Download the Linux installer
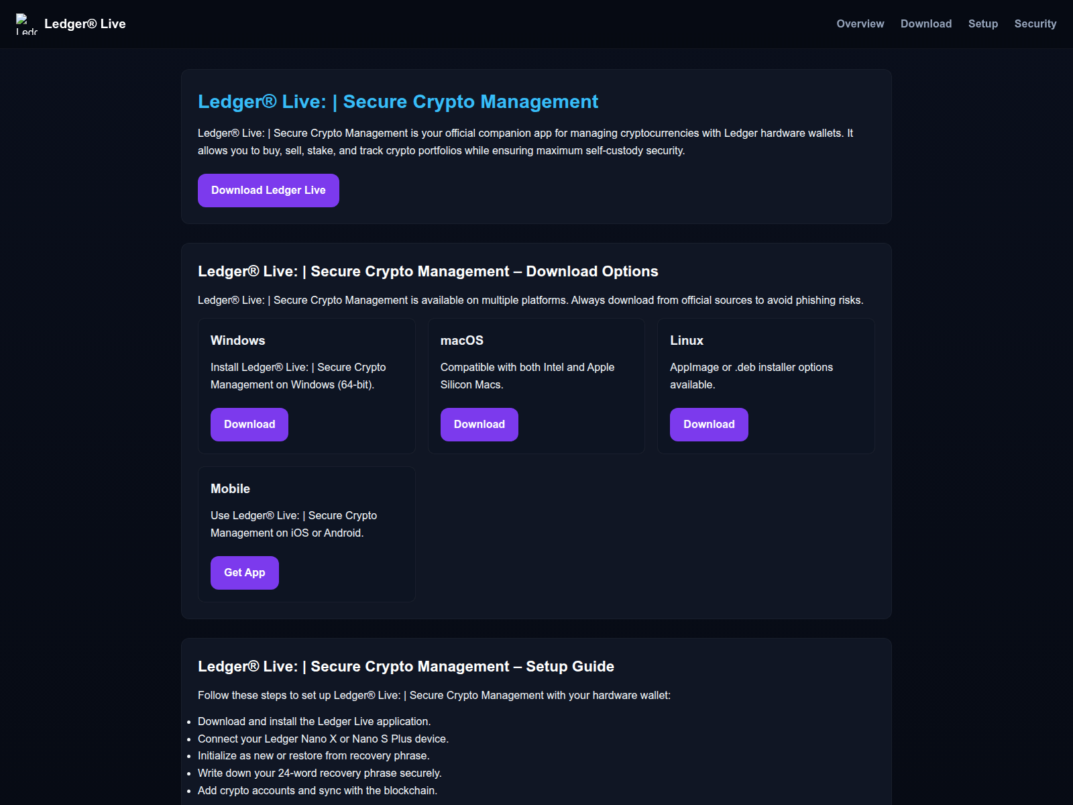 708,424
